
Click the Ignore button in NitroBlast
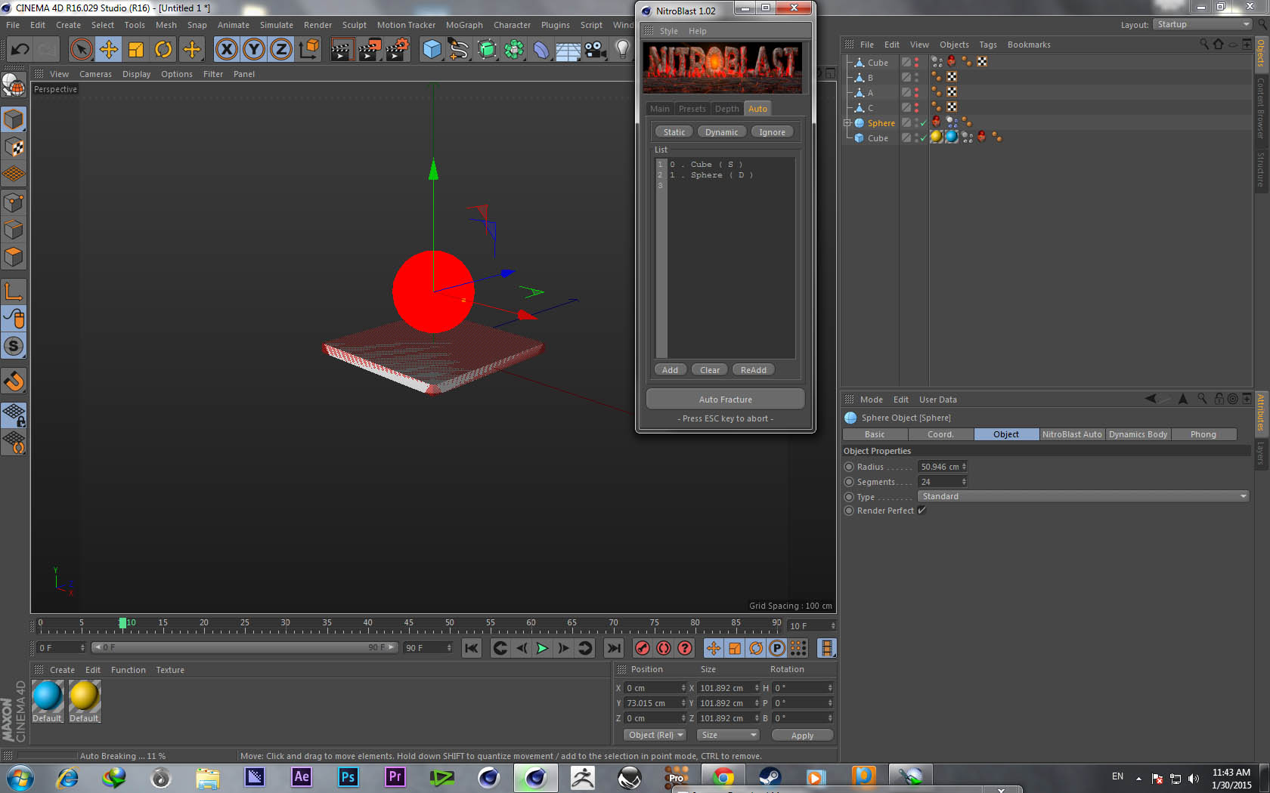click(x=772, y=132)
